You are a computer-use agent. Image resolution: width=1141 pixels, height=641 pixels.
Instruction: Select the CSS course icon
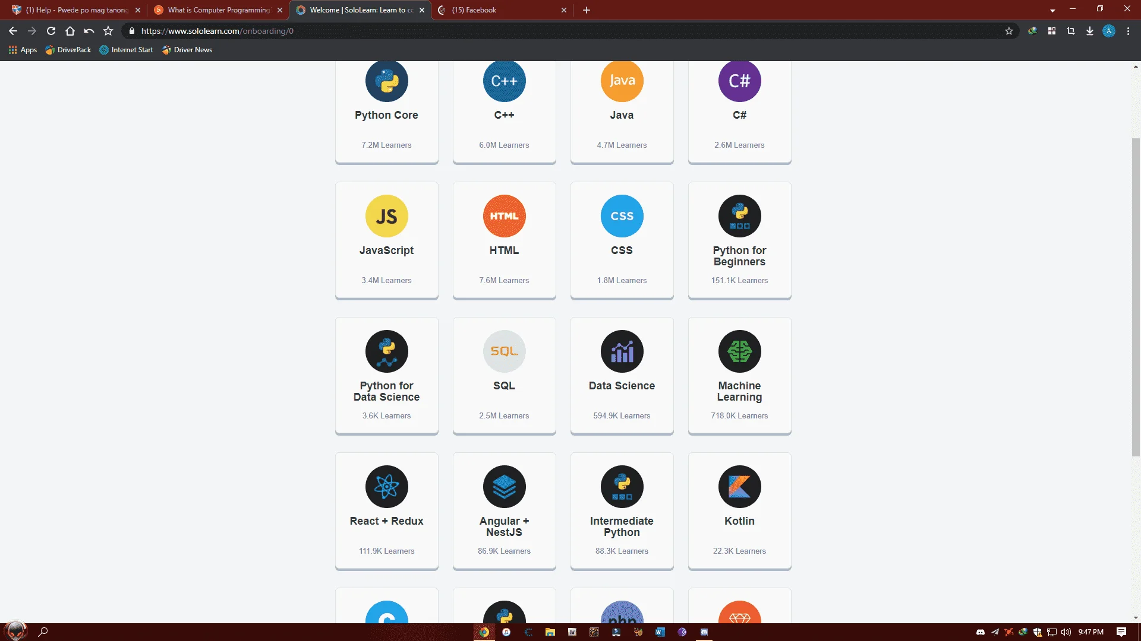pyautogui.click(x=622, y=216)
